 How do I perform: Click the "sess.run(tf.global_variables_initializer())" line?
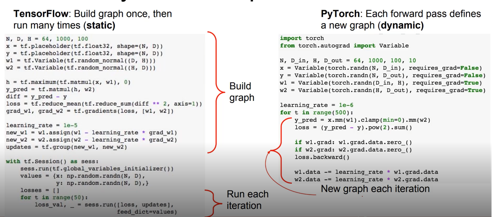click(x=97, y=169)
